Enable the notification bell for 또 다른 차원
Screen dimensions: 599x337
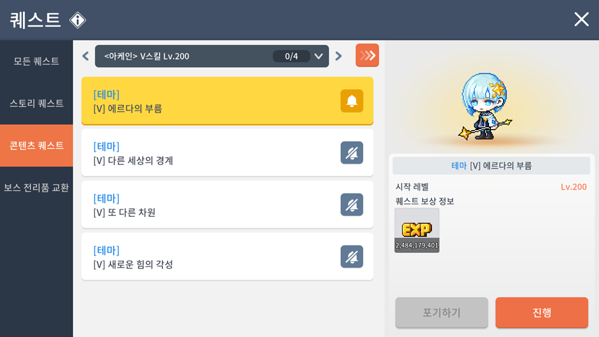pyautogui.click(x=352, y=205)
